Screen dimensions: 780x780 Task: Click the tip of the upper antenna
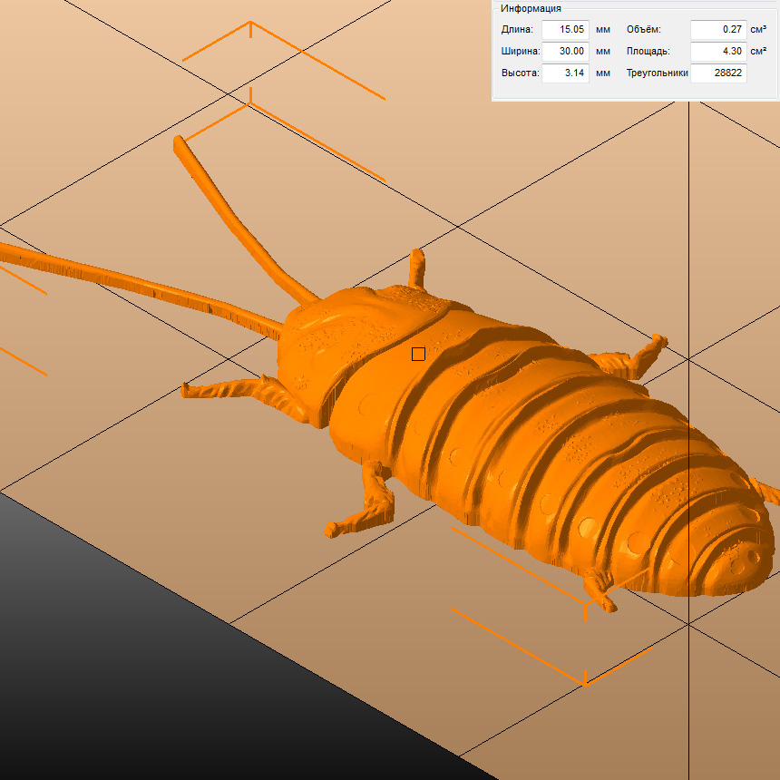[x=181, y=141]
